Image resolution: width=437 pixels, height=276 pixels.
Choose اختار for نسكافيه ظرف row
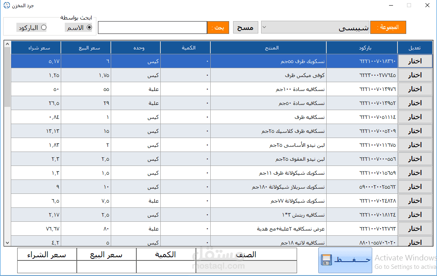[x=415, y=117]
